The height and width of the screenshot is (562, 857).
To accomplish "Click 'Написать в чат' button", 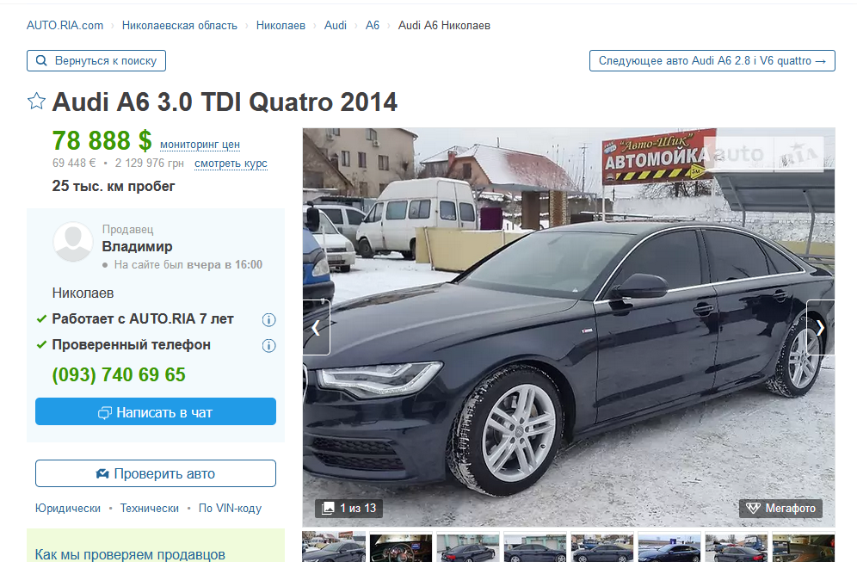I will pos(156,411).
